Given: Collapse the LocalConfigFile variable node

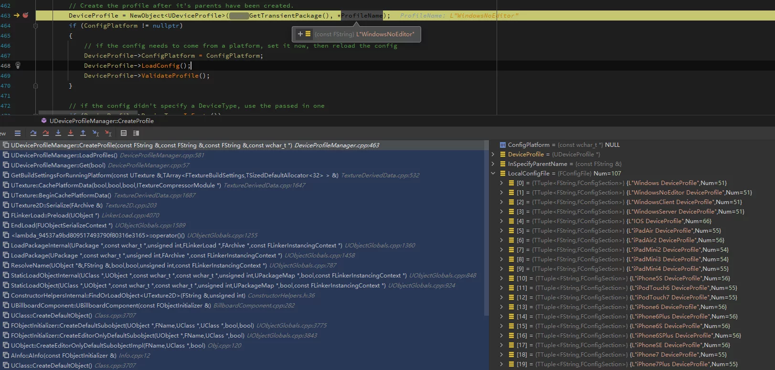Looking at the screenshot, I should (493, 174).
